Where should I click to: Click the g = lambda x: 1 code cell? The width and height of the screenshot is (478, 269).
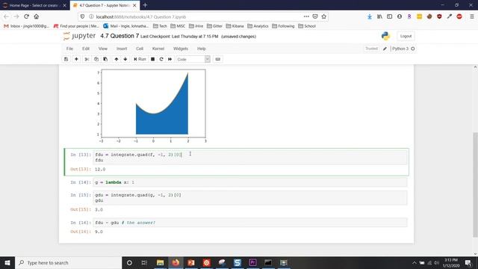pos(250,182)
